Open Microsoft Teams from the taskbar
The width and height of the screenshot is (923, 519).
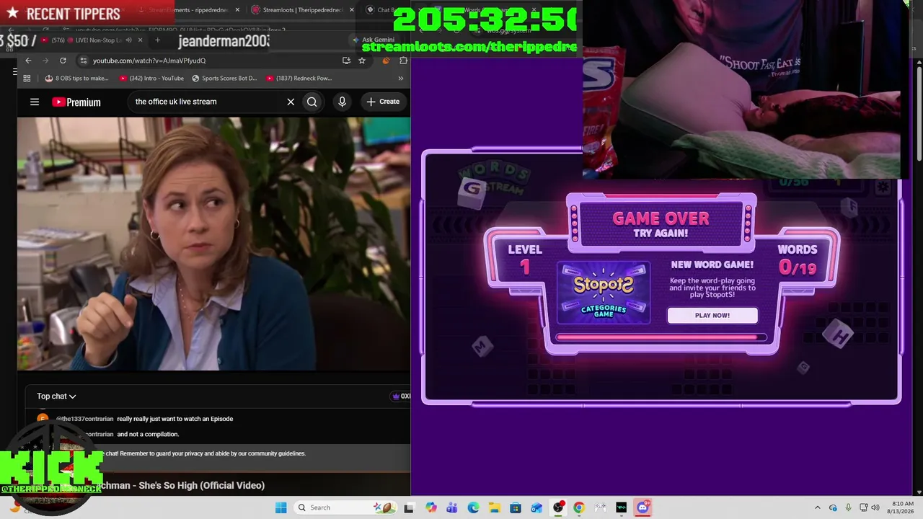click(452, 507)
